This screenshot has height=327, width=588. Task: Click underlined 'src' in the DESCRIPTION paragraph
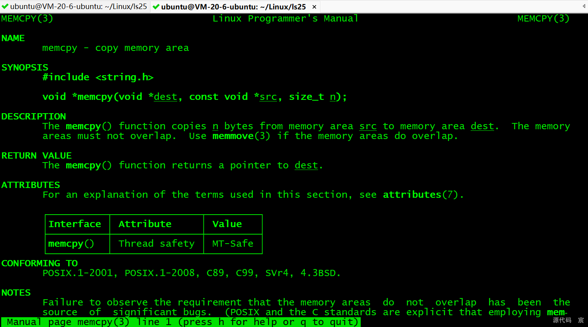368,126
